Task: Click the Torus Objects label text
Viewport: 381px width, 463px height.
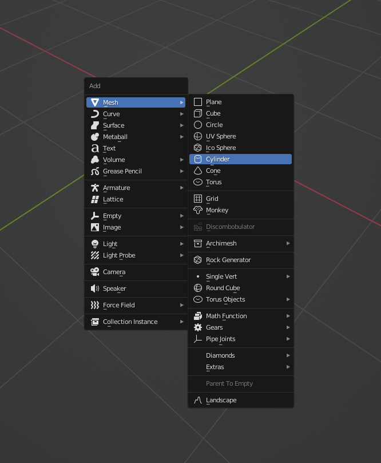Action: click(x=225, y=299)
